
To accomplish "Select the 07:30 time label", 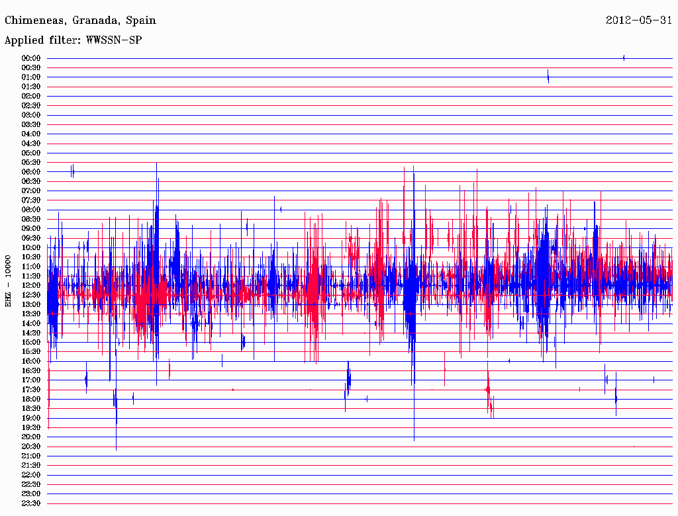I will tap(30, 200).
